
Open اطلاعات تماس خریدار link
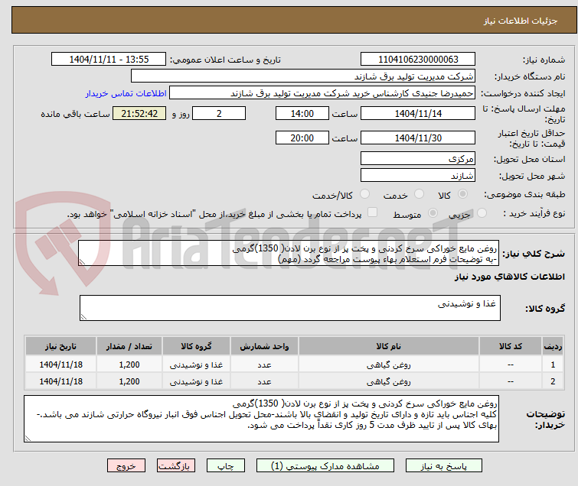(x=126, y=93)
